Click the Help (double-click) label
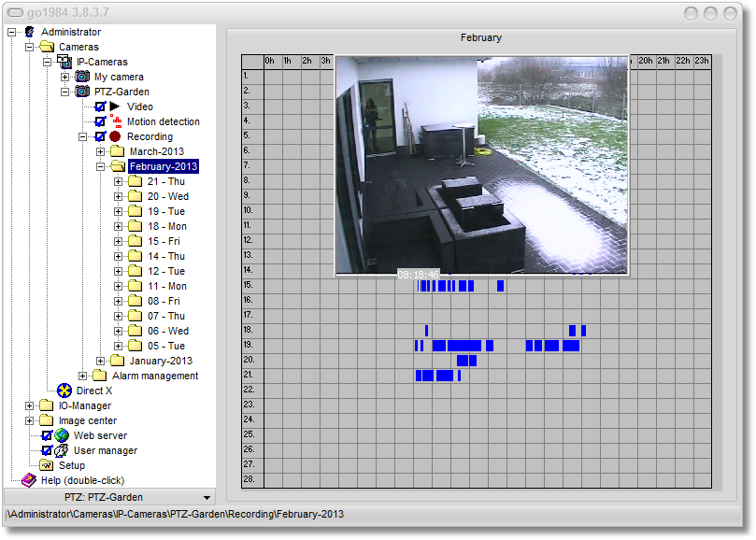Screen dimensions: 756x540 coord(82,480)
